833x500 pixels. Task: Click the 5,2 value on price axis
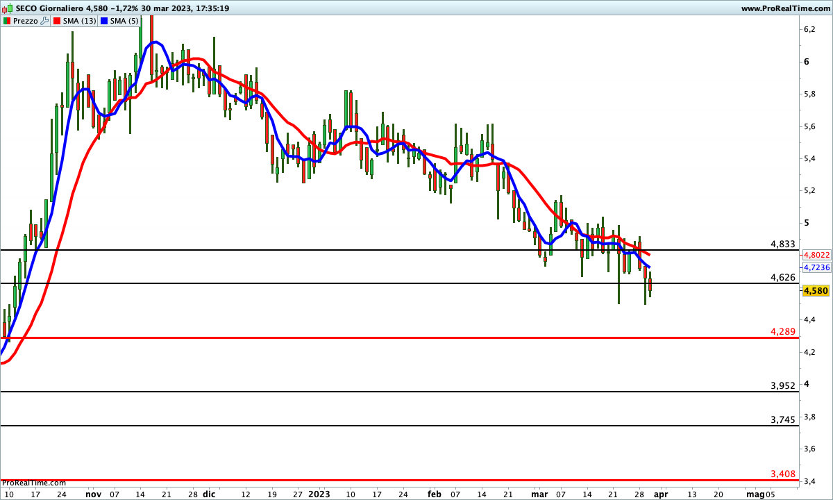coord(809,190)
